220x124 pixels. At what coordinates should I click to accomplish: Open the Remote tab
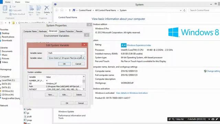tap(79, 31)
